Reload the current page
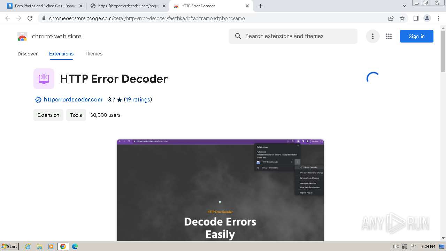This screenshot has width=446, height=251. tap(30, 18)
